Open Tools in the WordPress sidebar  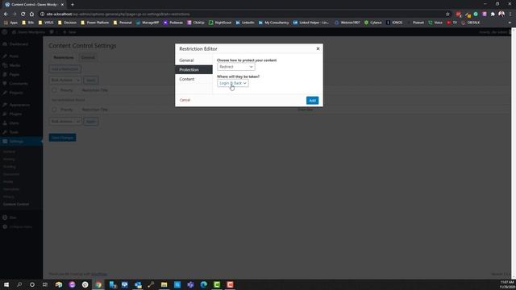(x=14, y=132)
